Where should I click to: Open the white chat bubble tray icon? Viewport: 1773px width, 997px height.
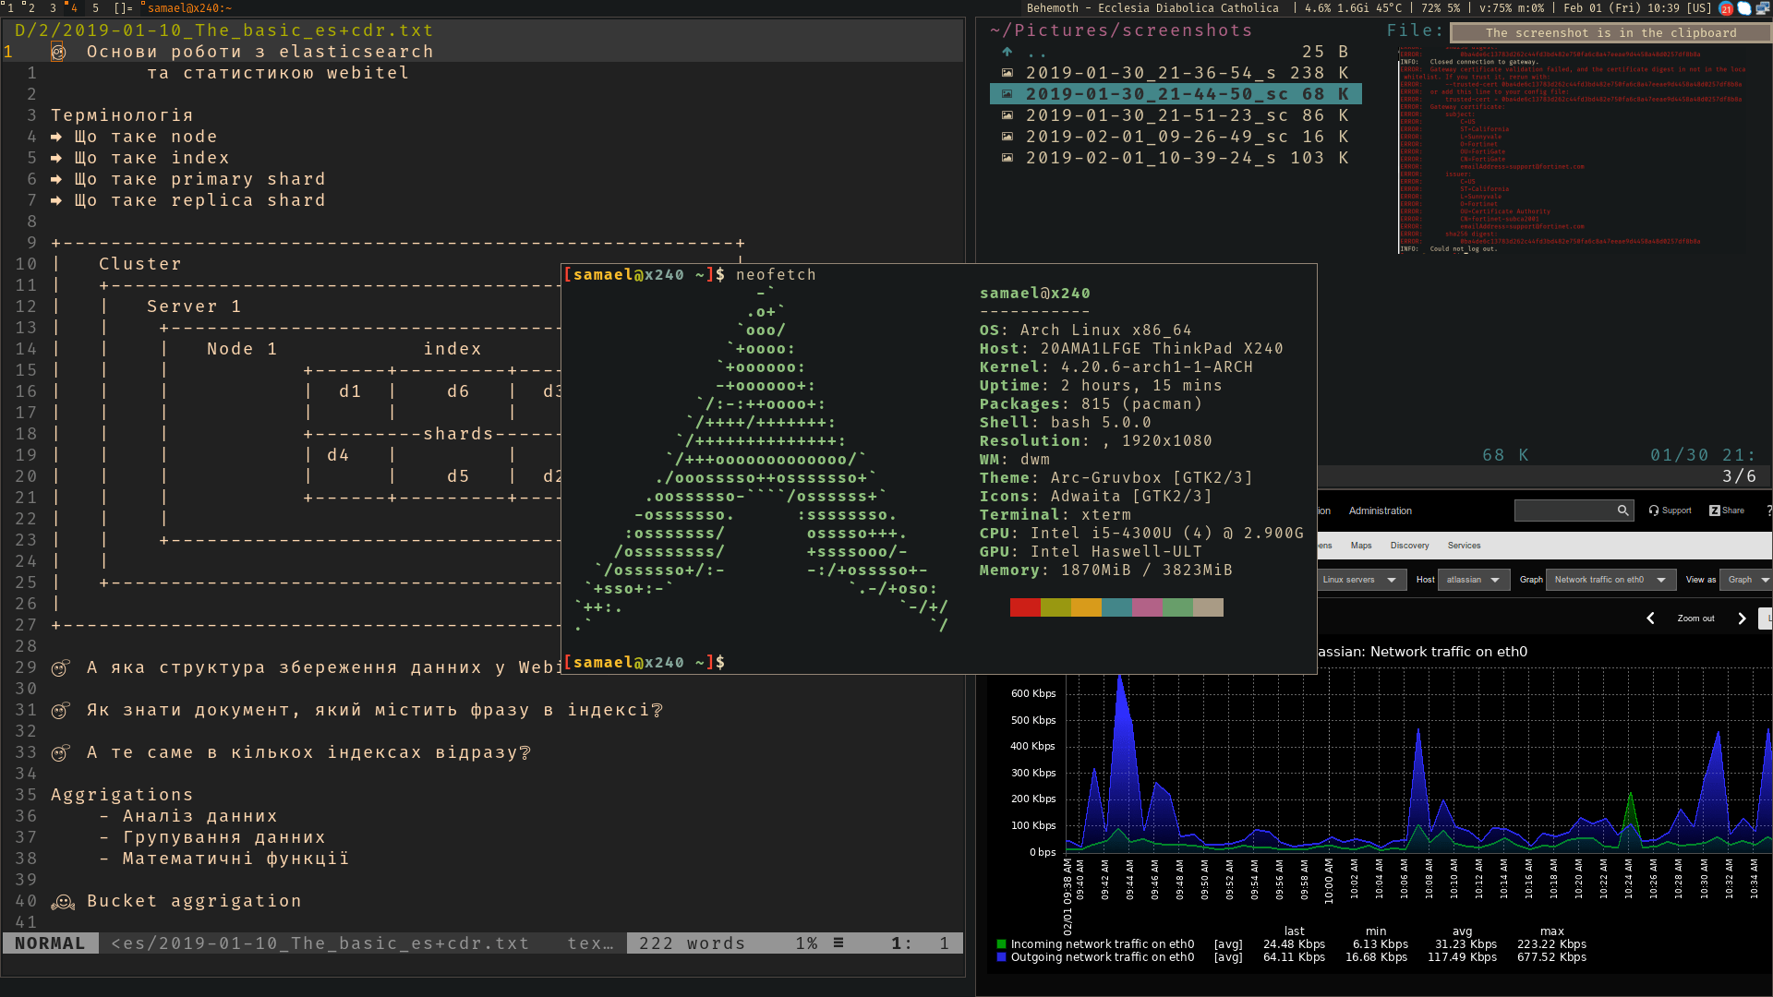tap(1743, 8)
